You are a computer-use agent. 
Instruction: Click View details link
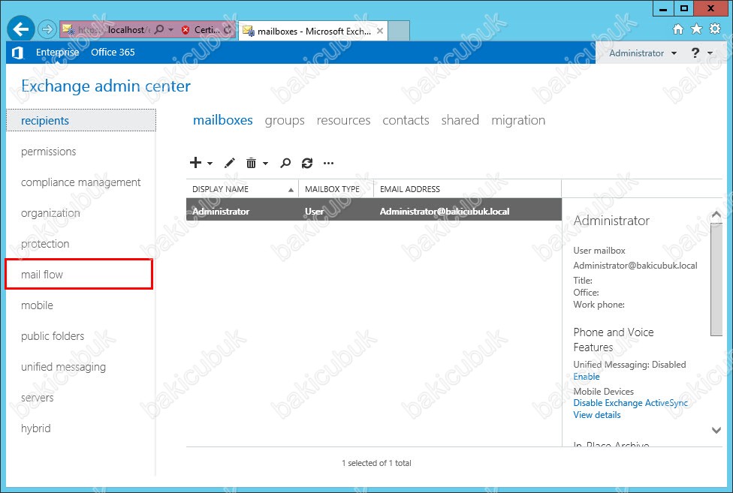coord(597,415)
